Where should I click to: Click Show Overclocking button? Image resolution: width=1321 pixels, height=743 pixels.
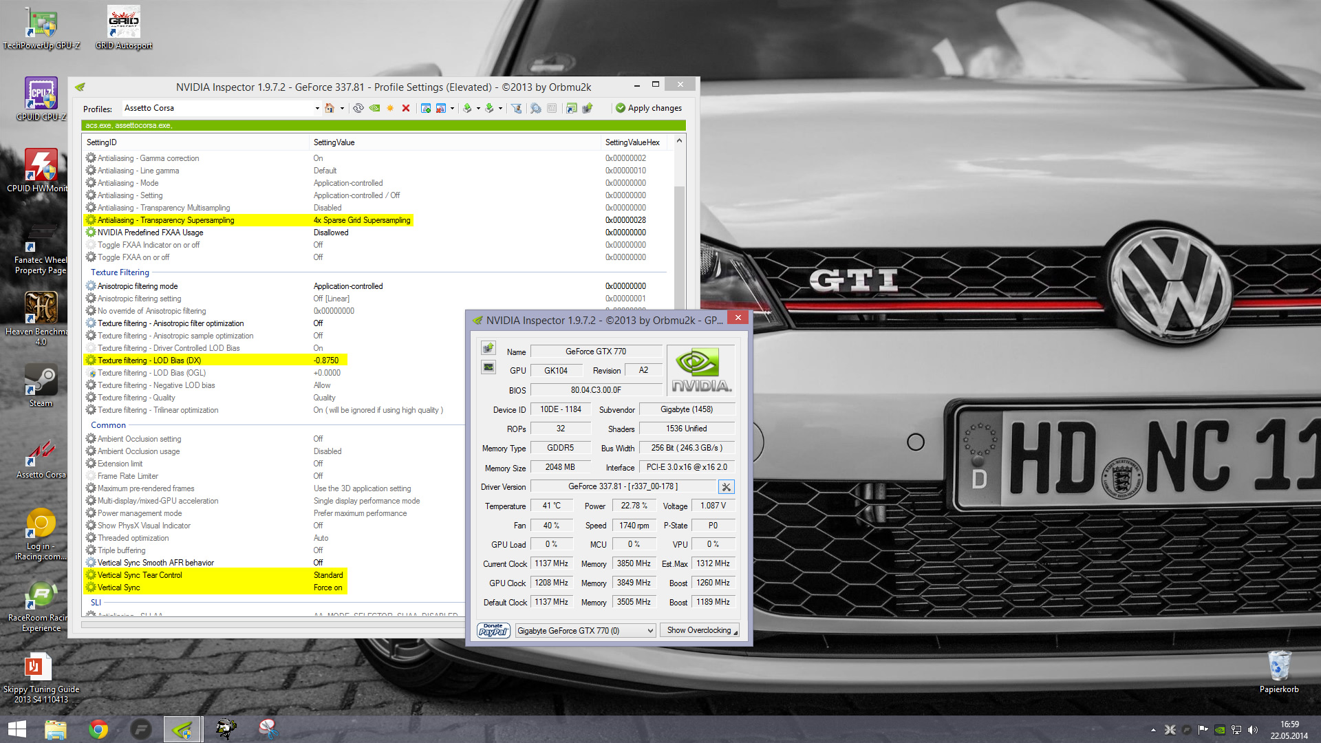coord(699,630)
